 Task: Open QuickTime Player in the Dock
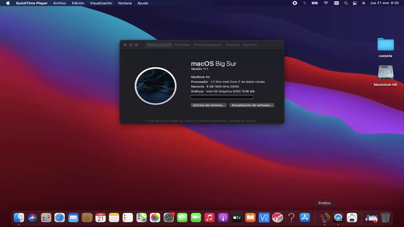(x=338, y=218)
